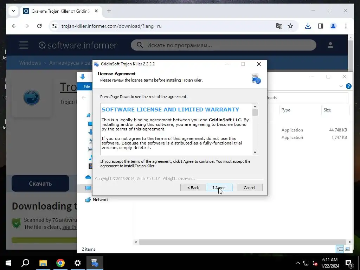Select Network in Explorer navigation pane

pos(101,200)
